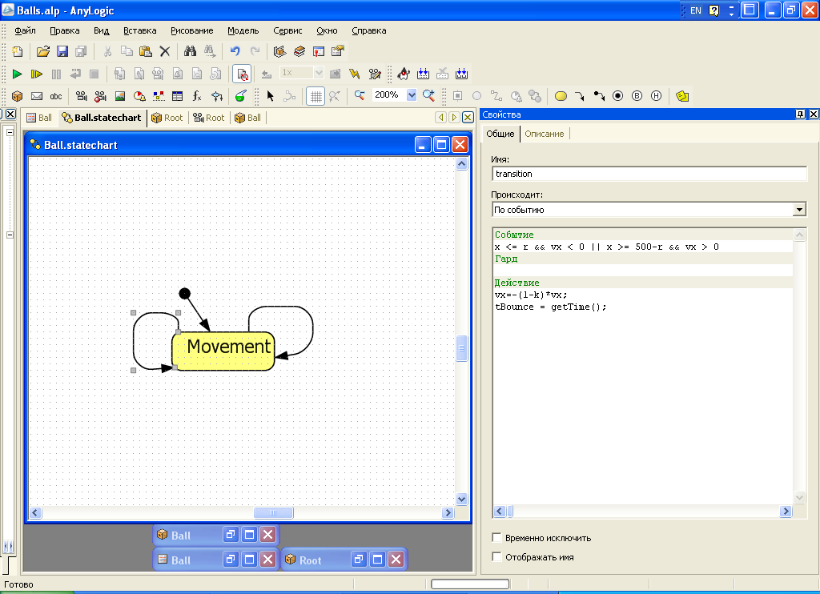The height and width of the screenshot is (594, 820).
Task: Click scroll-right arrow in properties code area
Action: coord(786,512)
